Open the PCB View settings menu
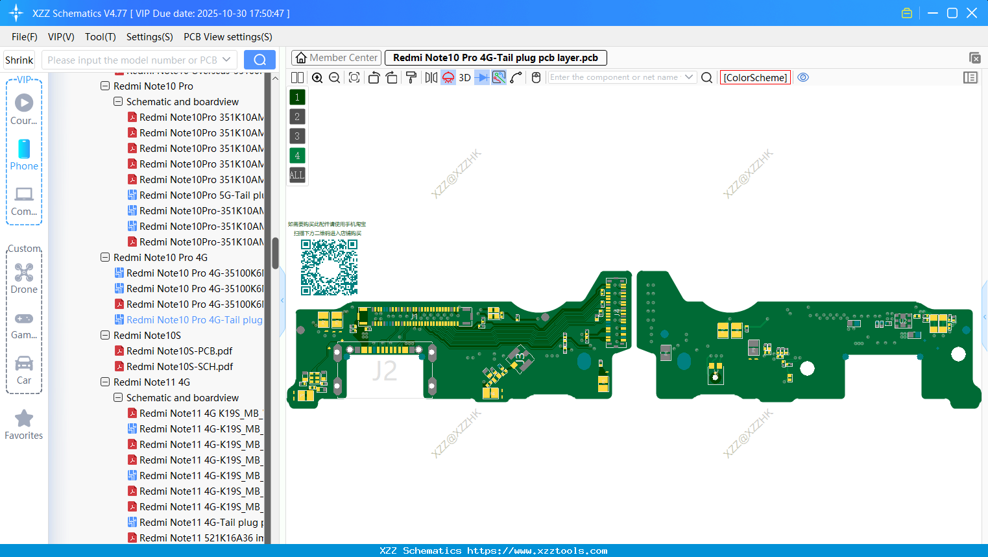 (228, 37)
